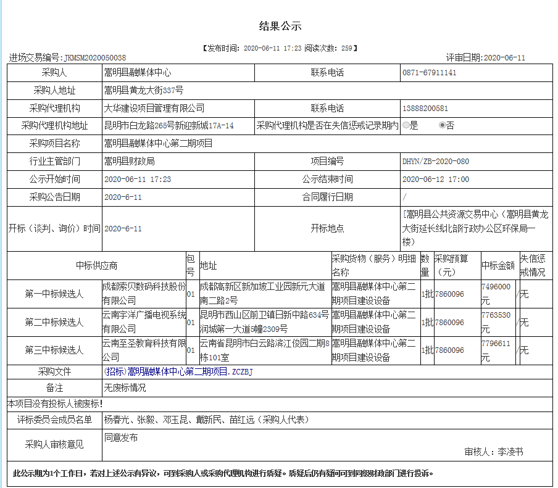Click the 公示结束时间 value 2020-06-12 17:00

click(x=435, y=180)
